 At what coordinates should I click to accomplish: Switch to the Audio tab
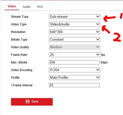pyautogui.click(x=26, y=7)
